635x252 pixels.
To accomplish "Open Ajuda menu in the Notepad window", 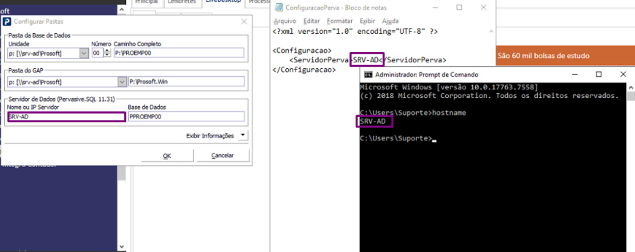I will tap(390, 21).
